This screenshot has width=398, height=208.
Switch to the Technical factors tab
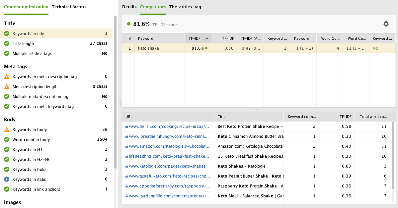(69, 7)
